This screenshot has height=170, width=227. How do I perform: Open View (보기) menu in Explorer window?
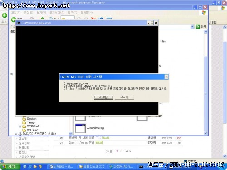tap(41, 13)
